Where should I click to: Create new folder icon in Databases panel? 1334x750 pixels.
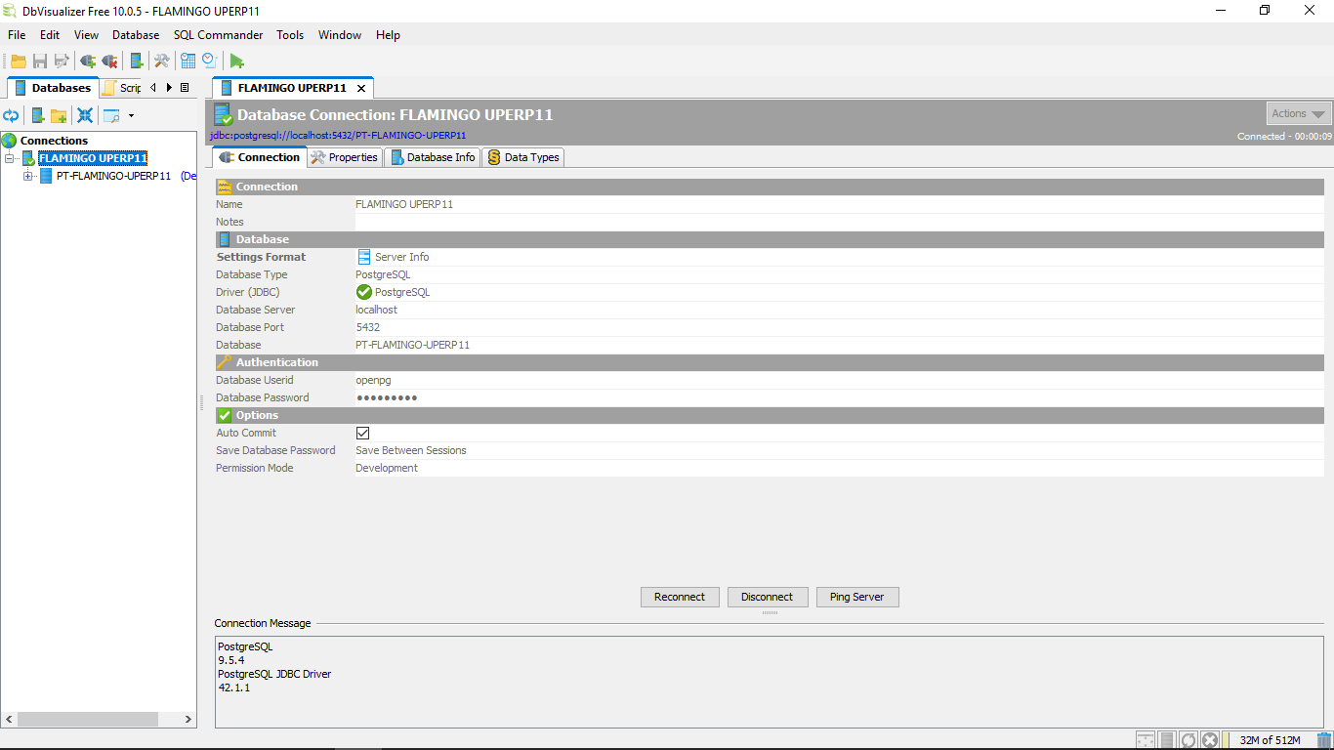tap(59, 115)
